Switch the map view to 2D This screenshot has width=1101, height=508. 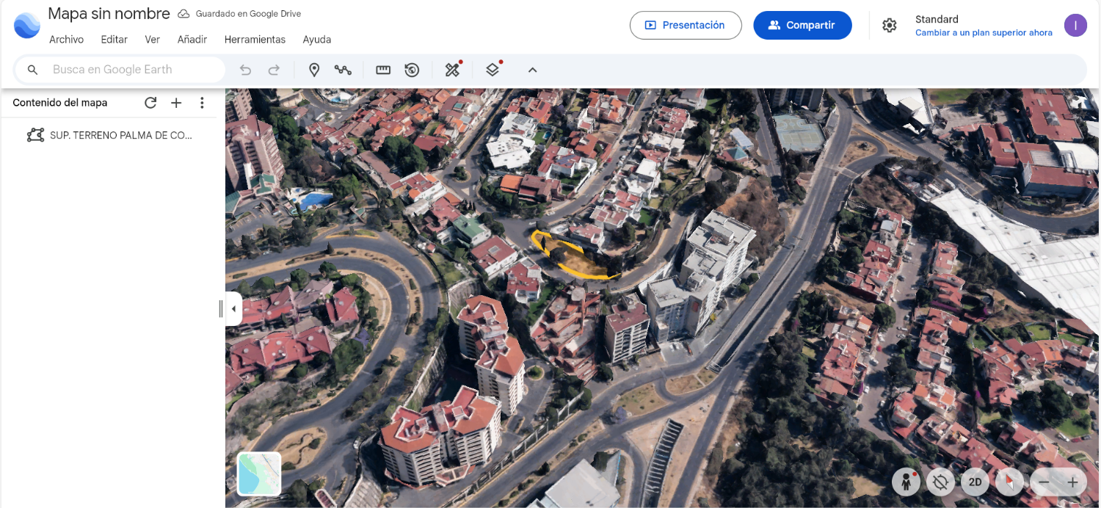975,482
